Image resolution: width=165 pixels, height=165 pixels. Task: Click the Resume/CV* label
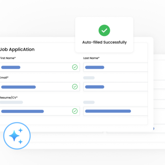9,97
